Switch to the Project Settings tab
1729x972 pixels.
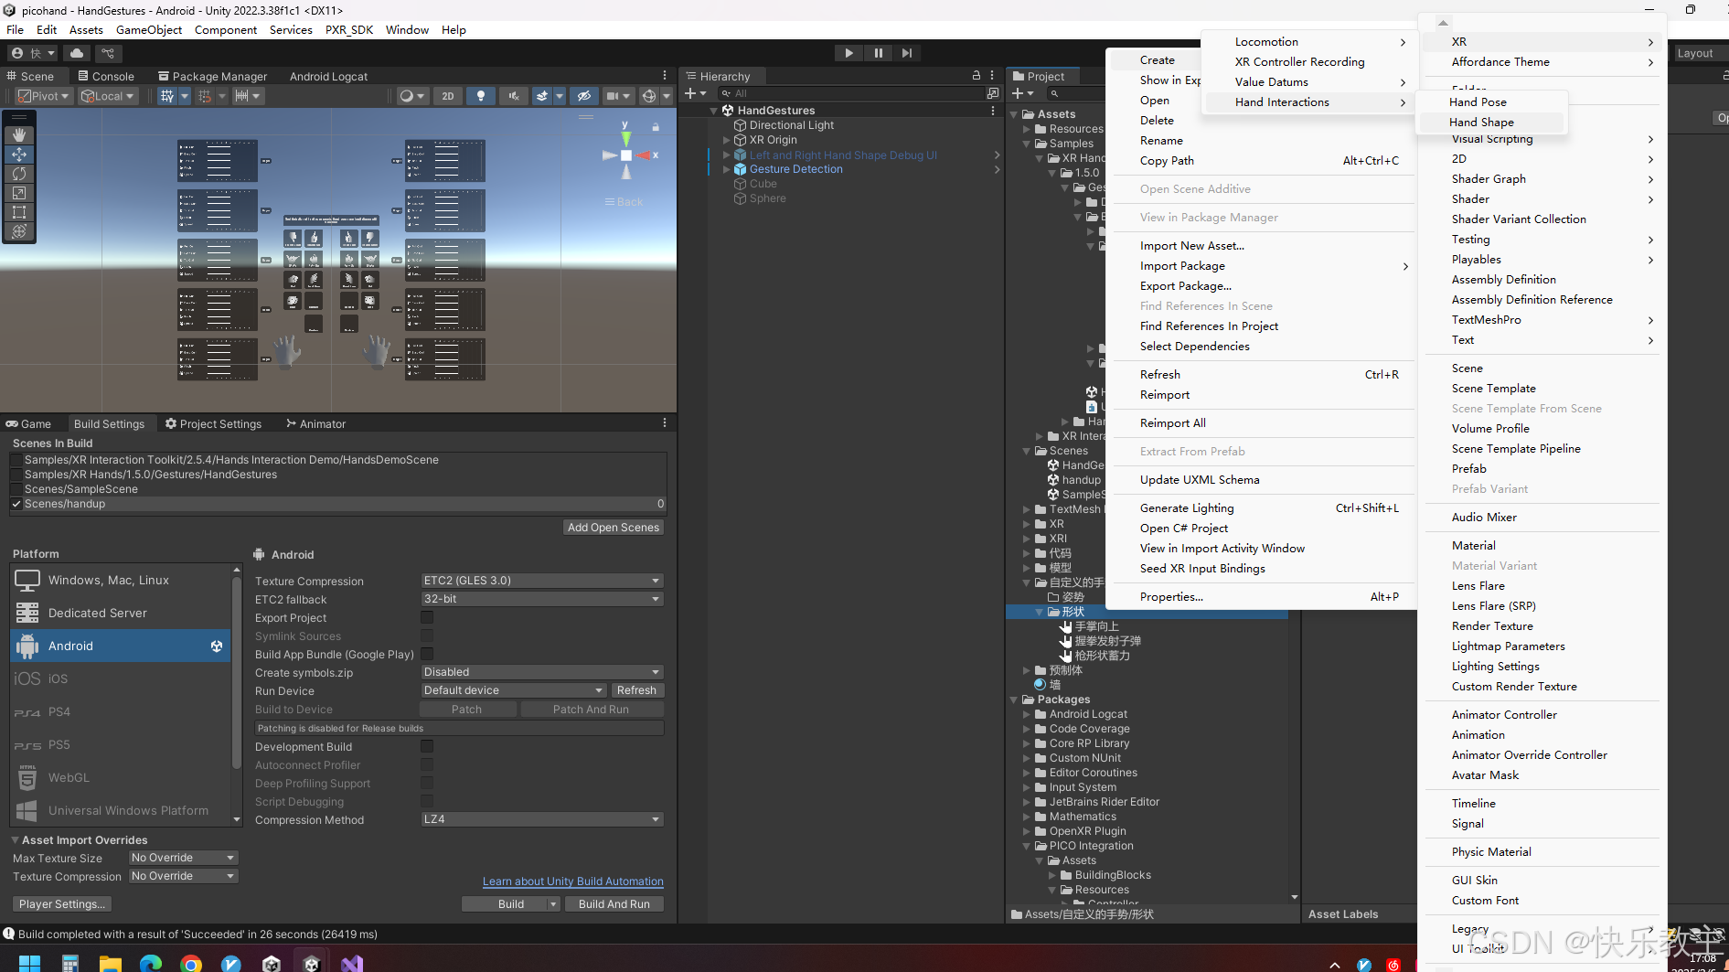click(x=213, y=424)
